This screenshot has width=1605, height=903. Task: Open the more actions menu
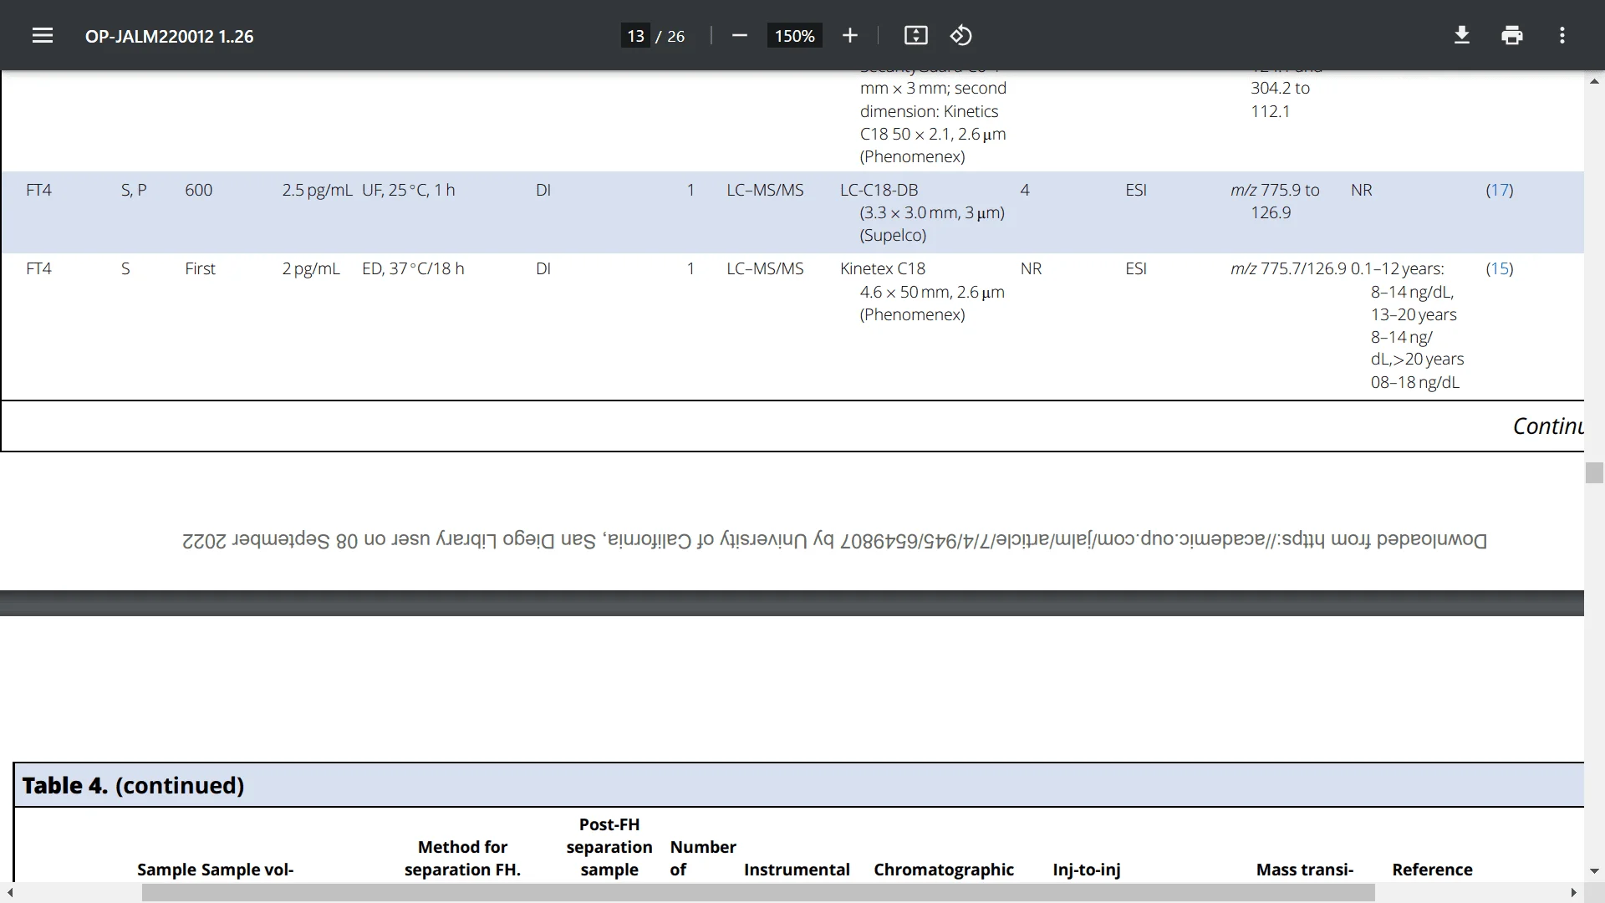point(1562,35)
